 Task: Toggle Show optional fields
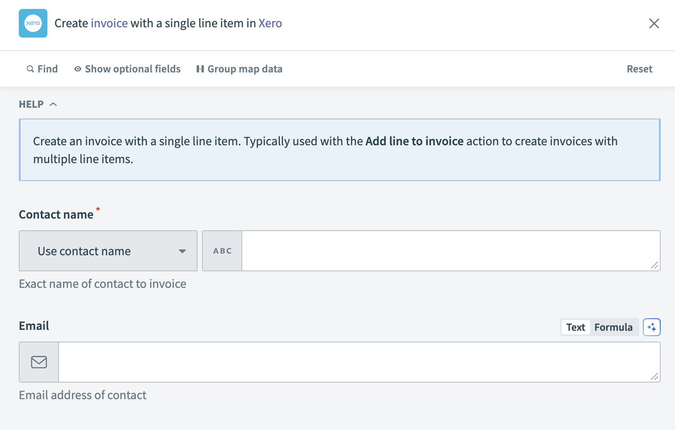[x=132, y=69]
